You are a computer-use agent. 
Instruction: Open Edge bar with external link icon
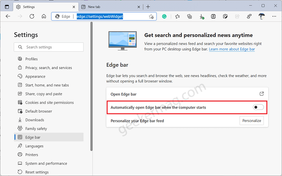[x=262, y=94]
